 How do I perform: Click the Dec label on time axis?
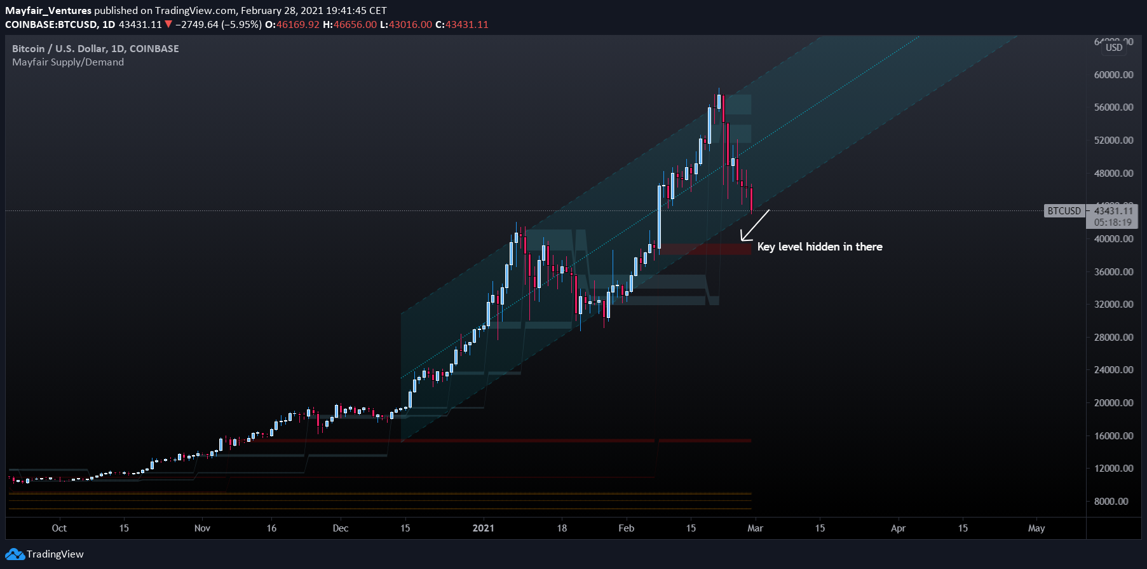pos(341,528)
